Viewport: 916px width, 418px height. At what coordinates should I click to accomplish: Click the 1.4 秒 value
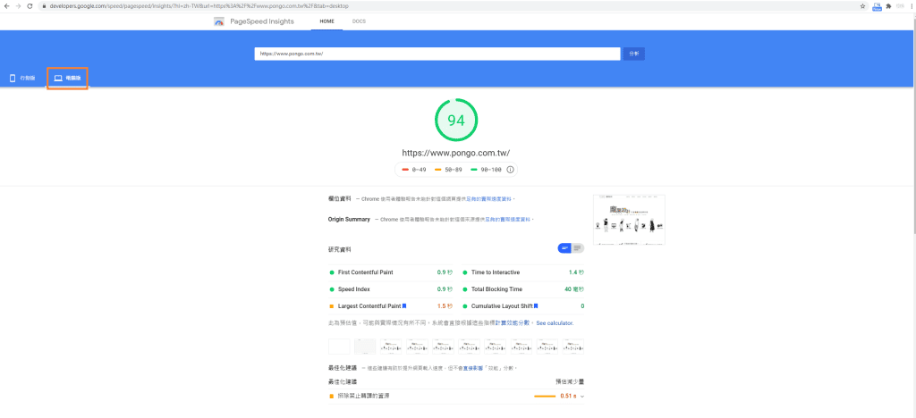coord(576,272)
